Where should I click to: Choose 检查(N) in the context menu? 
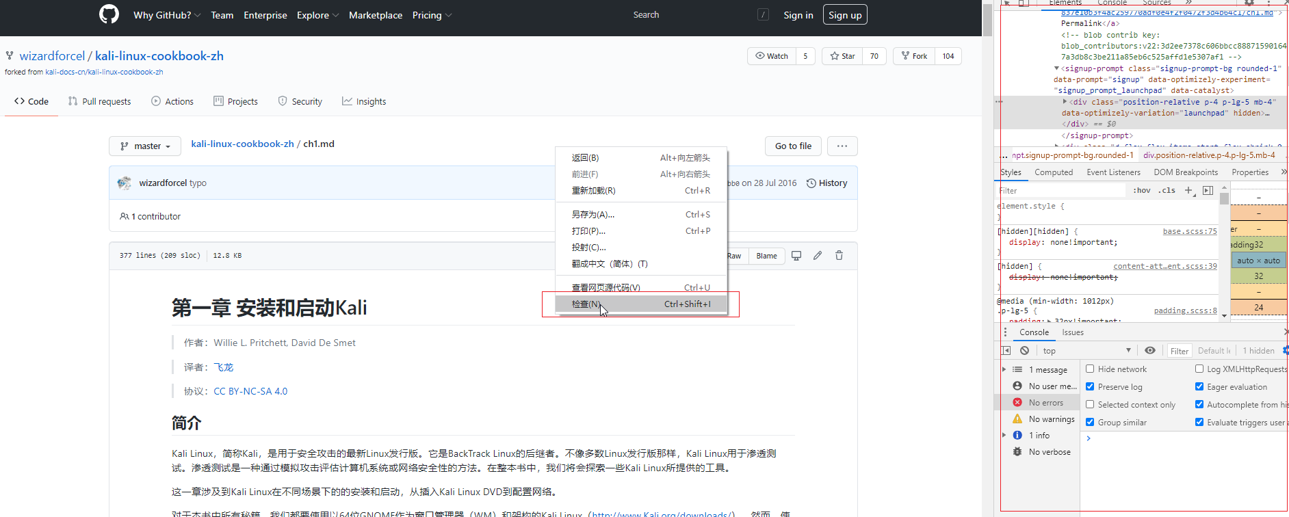[641, 304]
